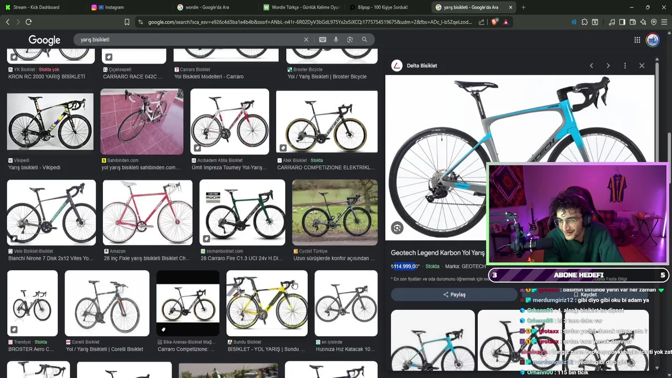Open large Geotech bike preview image

pyautogui.click(x=520, y=157)
